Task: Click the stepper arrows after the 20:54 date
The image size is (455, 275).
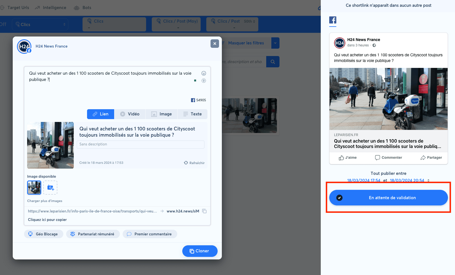Action: (428, 181)
